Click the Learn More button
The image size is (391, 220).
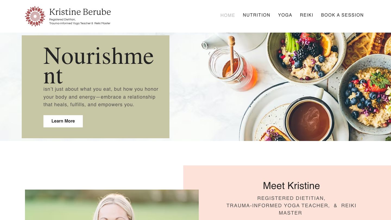pos(63,121)
